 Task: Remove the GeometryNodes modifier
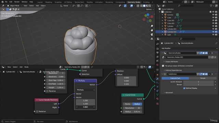click(x=212, y=53)
